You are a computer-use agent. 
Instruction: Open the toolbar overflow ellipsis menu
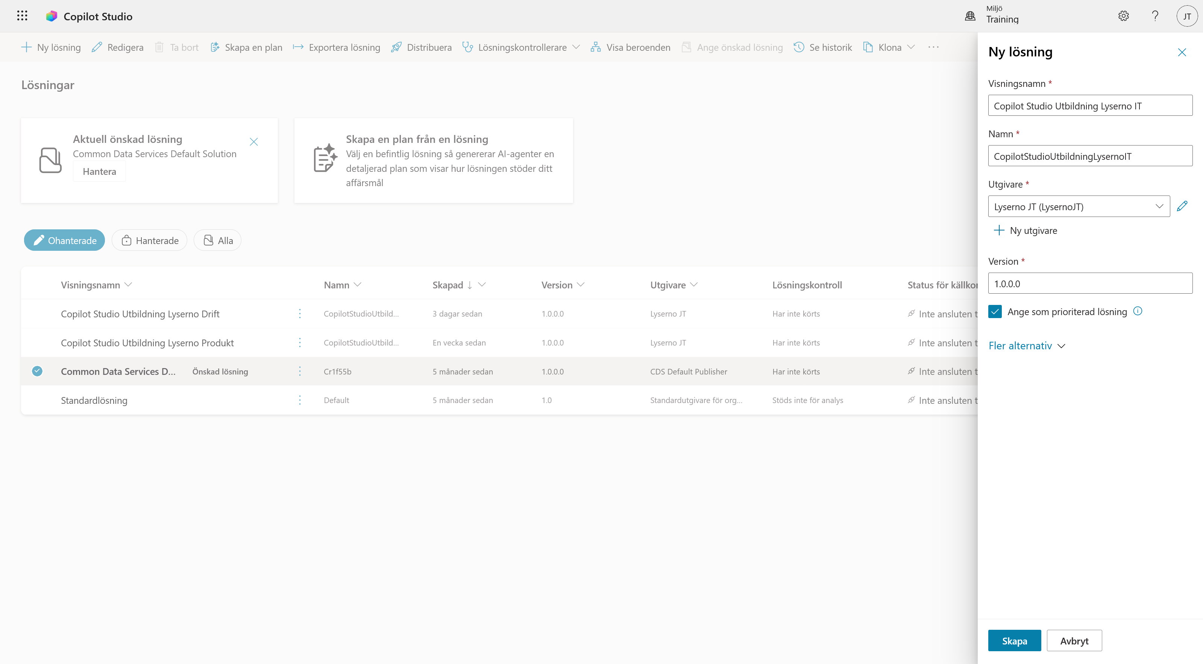[x=933, y=47]
